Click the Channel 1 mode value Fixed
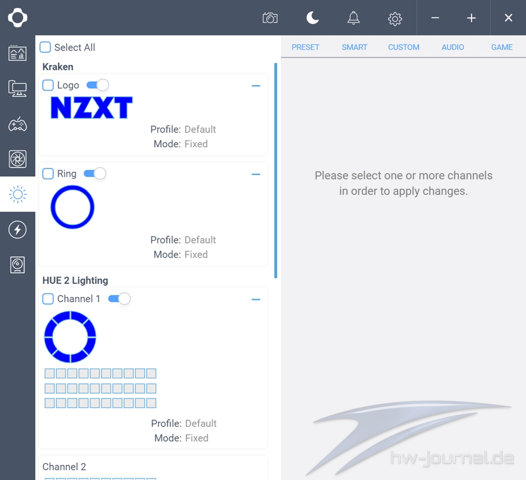The image size is (526, 480). point(197,438)
